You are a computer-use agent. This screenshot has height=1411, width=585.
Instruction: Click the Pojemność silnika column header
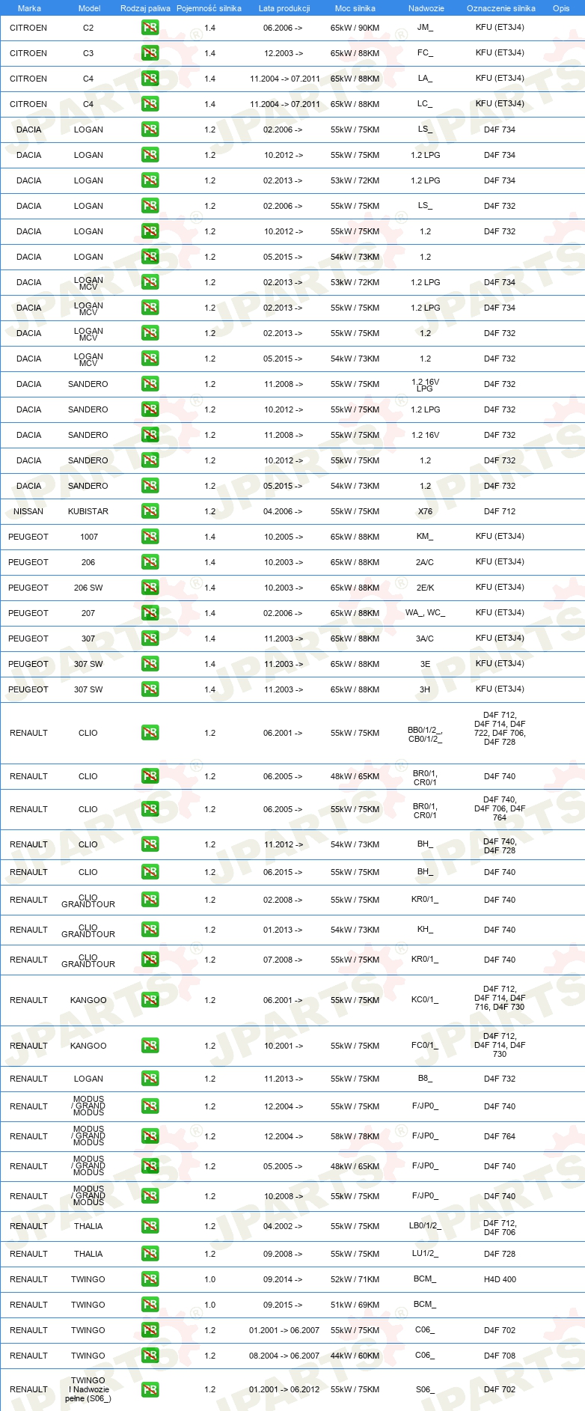[209, 8]
